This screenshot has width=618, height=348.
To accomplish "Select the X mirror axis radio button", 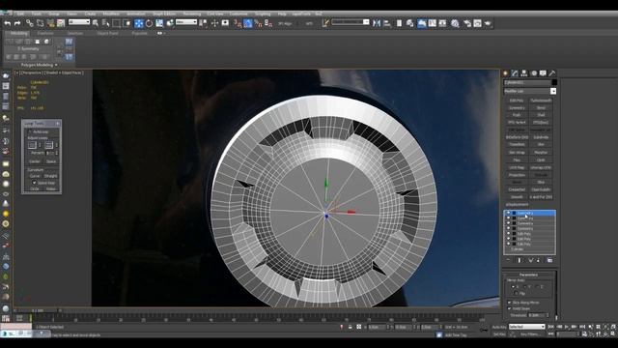I will coord(513,287).
